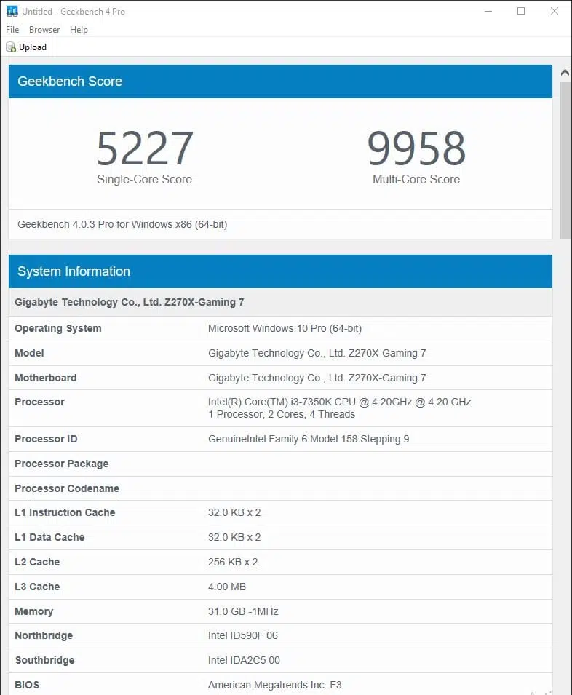Screen dimensions: 572x695
Task: Click the 1 Processor, 2 Cores, 4 Threads text
Action: [282, 414]
